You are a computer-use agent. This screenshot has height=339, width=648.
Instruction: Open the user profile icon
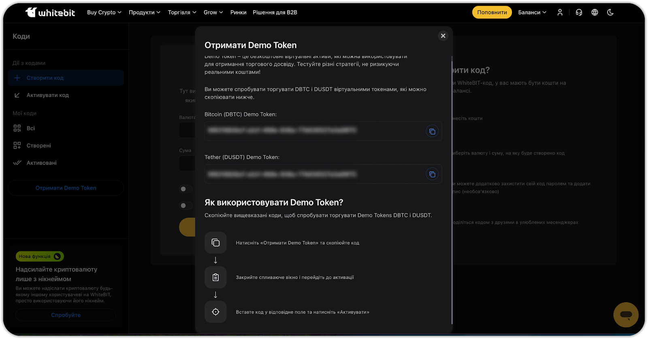pos(560,13)
